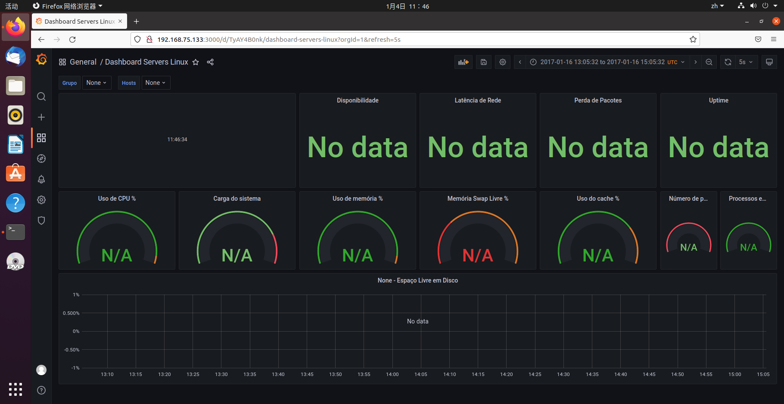
Task: Open the Grupo None dropdown
Action: pos(96,82)
